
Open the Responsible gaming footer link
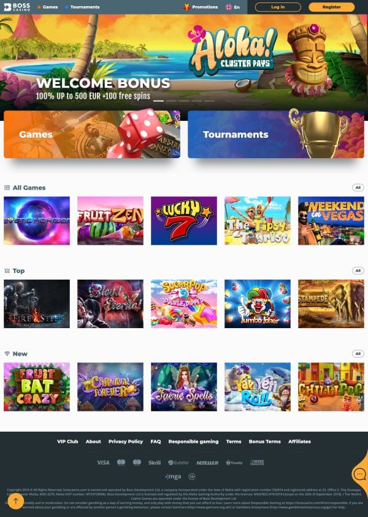pos(194,442)
